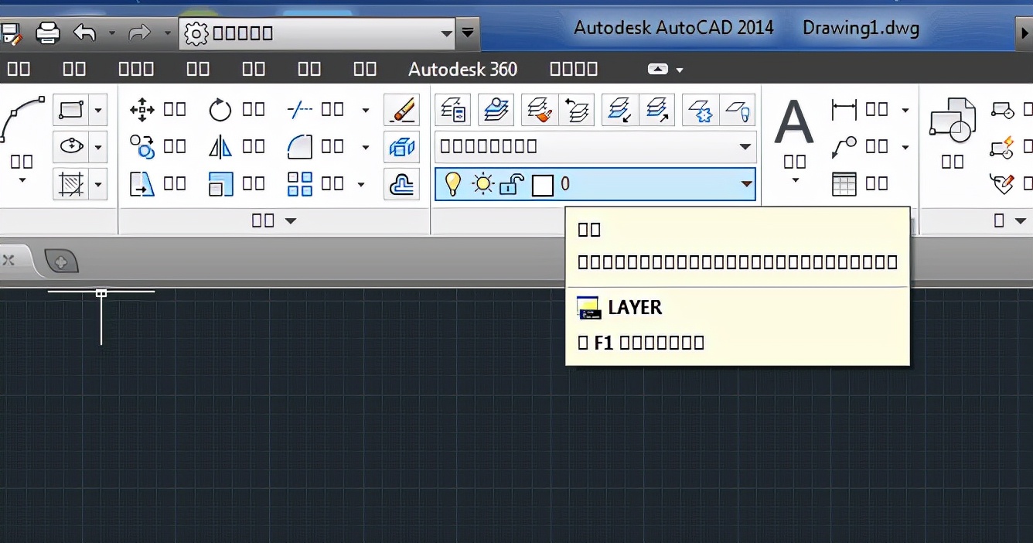Image resolution: width=1033 pixels, height=543 pixels.
Task: Click the Plot printer icon
Action: point(48,33)
